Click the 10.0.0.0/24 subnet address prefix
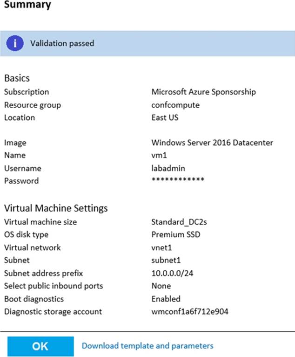295x357 pixels. coord(172,273)
